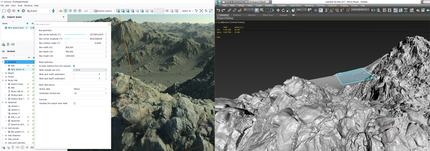Switch to the Freeform ribbon tab

click(237, 15)
